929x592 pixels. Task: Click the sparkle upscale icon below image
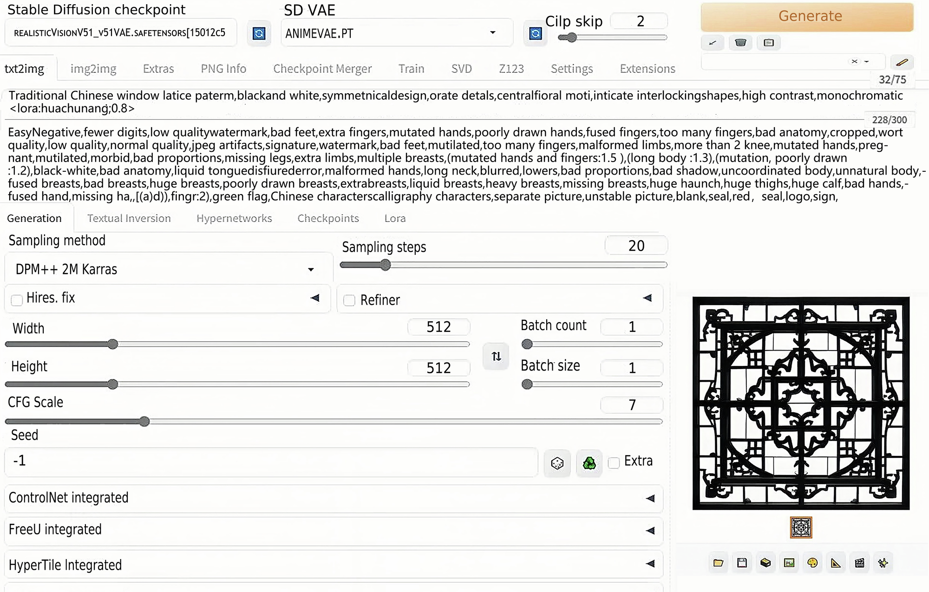[883, 563]
